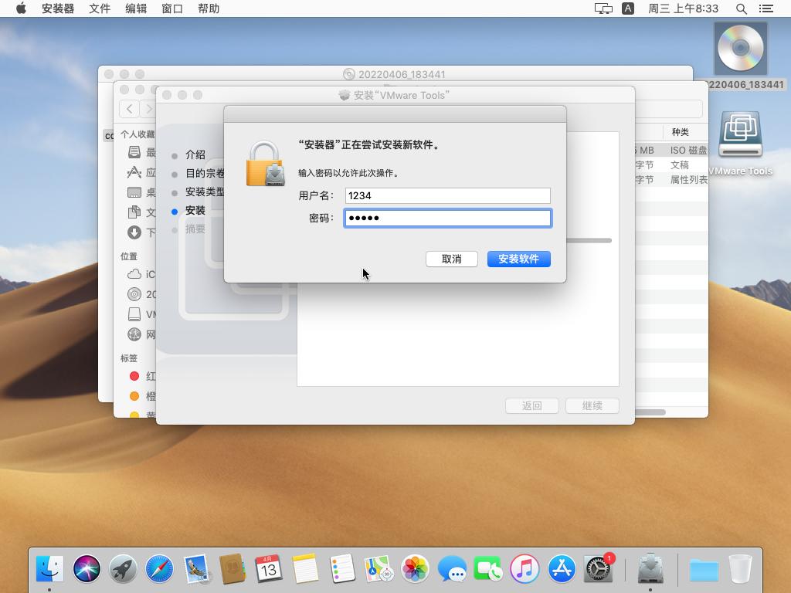The image size is (791, 593).
Task: Click the clock 周三 上午8:33
Action: coord(683,8)
